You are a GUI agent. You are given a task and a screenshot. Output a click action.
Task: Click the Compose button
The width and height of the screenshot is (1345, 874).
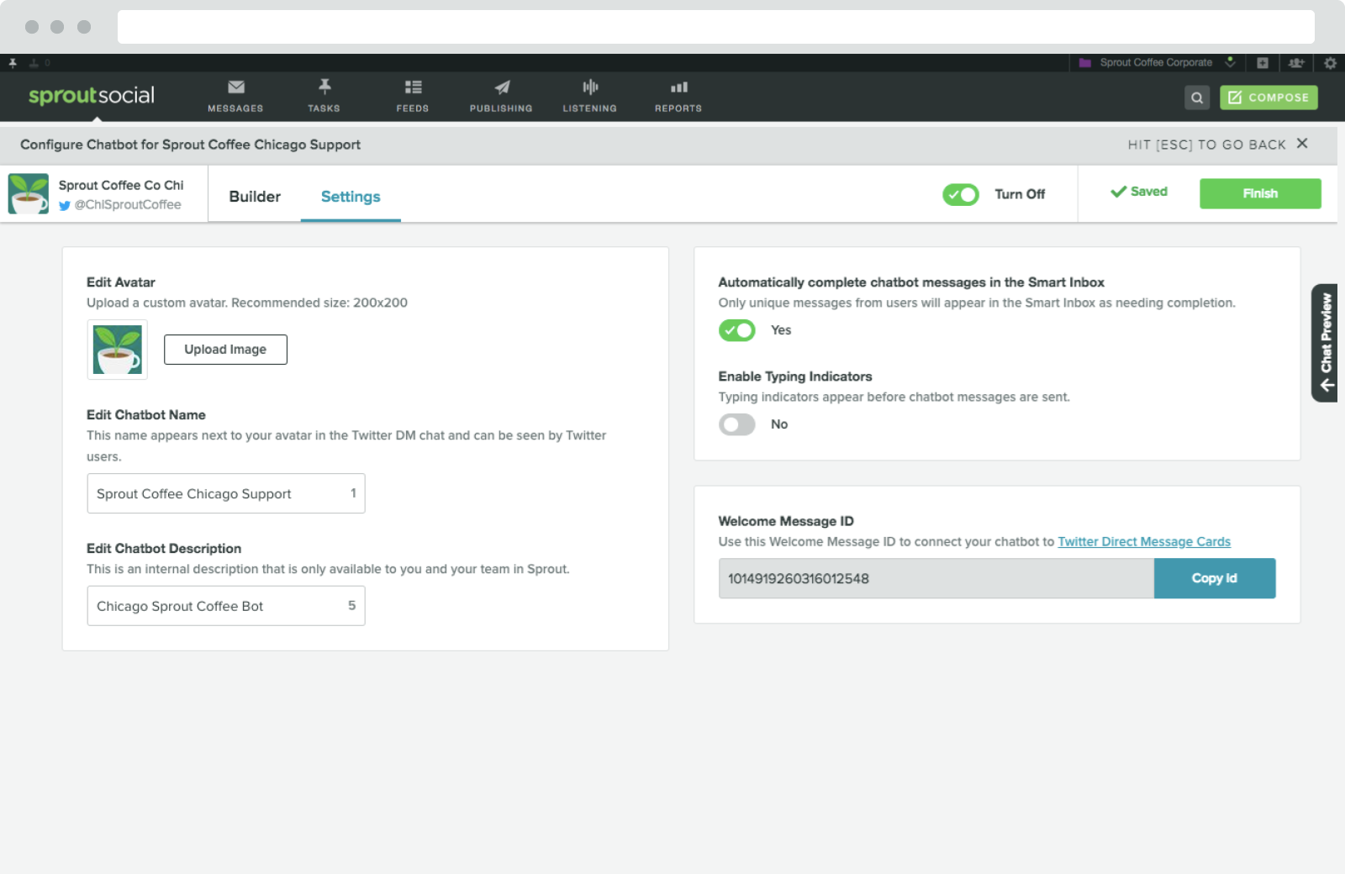[1269, 97]
